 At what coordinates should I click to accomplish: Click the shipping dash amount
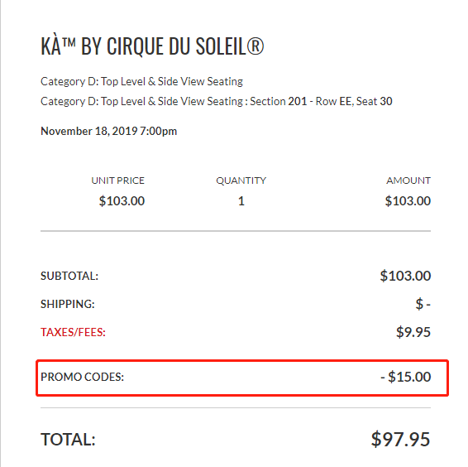click(x=423, y=304)
